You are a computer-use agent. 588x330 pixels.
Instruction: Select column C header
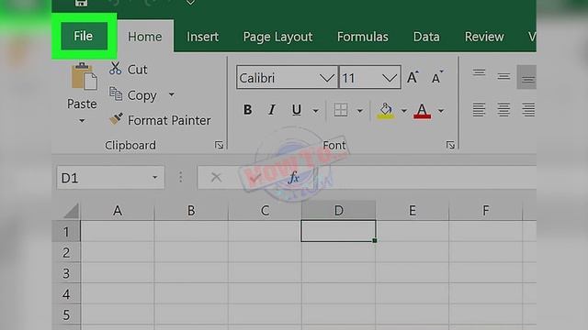(x=265, y=211)
